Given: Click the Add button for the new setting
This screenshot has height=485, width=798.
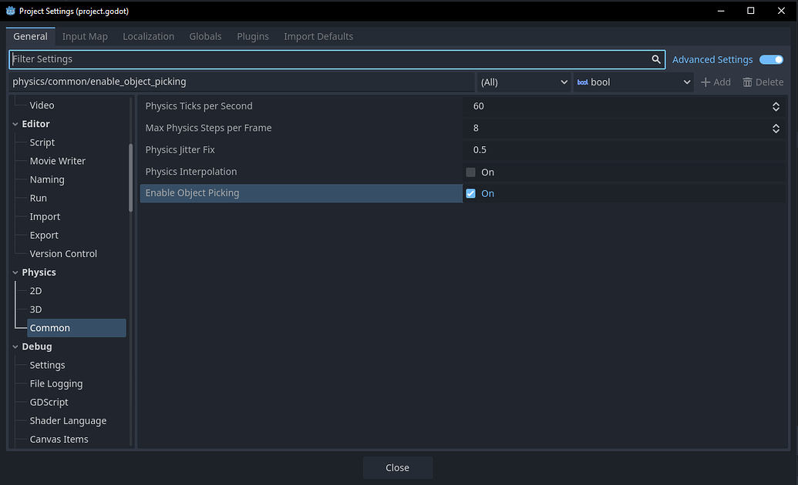Looking at the screenshot, I should coord(716,82).
